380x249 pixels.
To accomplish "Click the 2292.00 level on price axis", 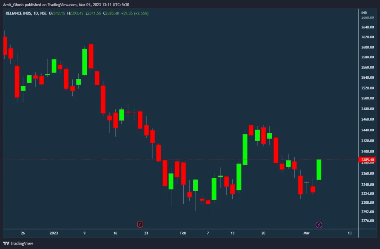I will [x=367, y=212].
